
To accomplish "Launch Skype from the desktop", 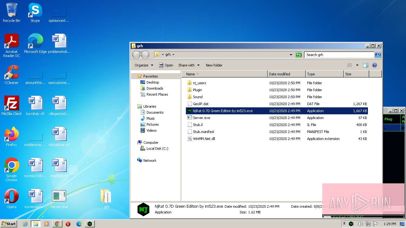I will [35, 13].
